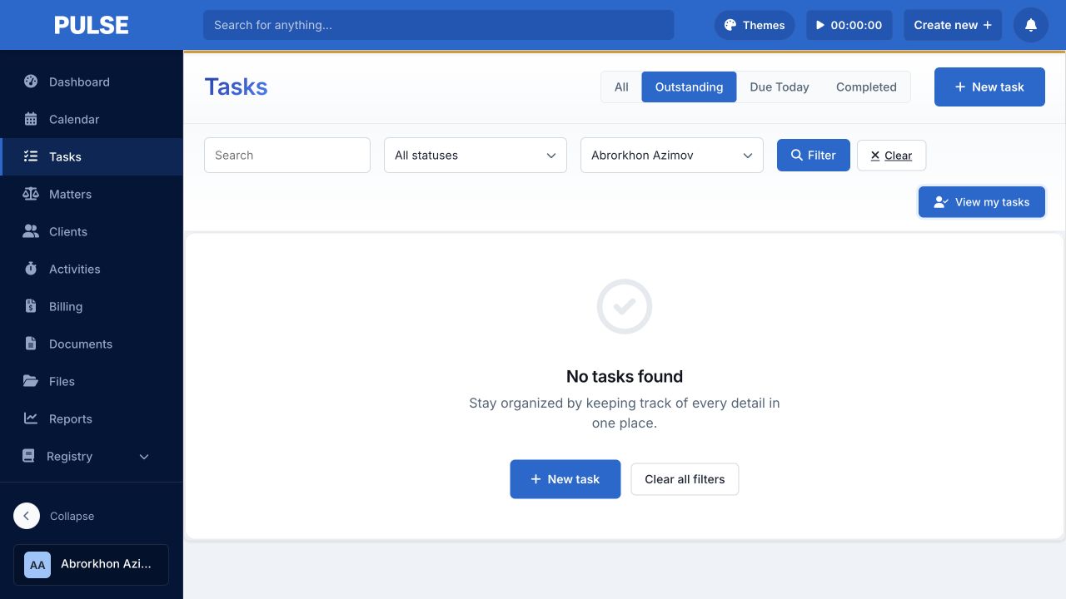Open the Abrorkhon user profile card
1066x599 pixels.
pyautogui.click(x=92, y=565)
